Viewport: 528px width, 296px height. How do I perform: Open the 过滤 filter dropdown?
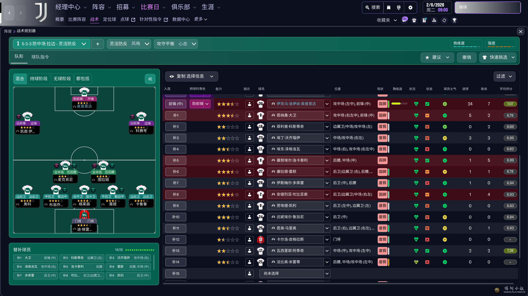point(504,76)
